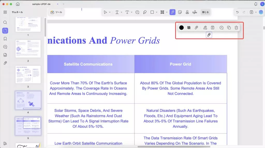The height and width of the screenshot is (148, 265).
Task: Open the comments list panel in sidebar
Action: pyautogui.click(x=5, y=47)
